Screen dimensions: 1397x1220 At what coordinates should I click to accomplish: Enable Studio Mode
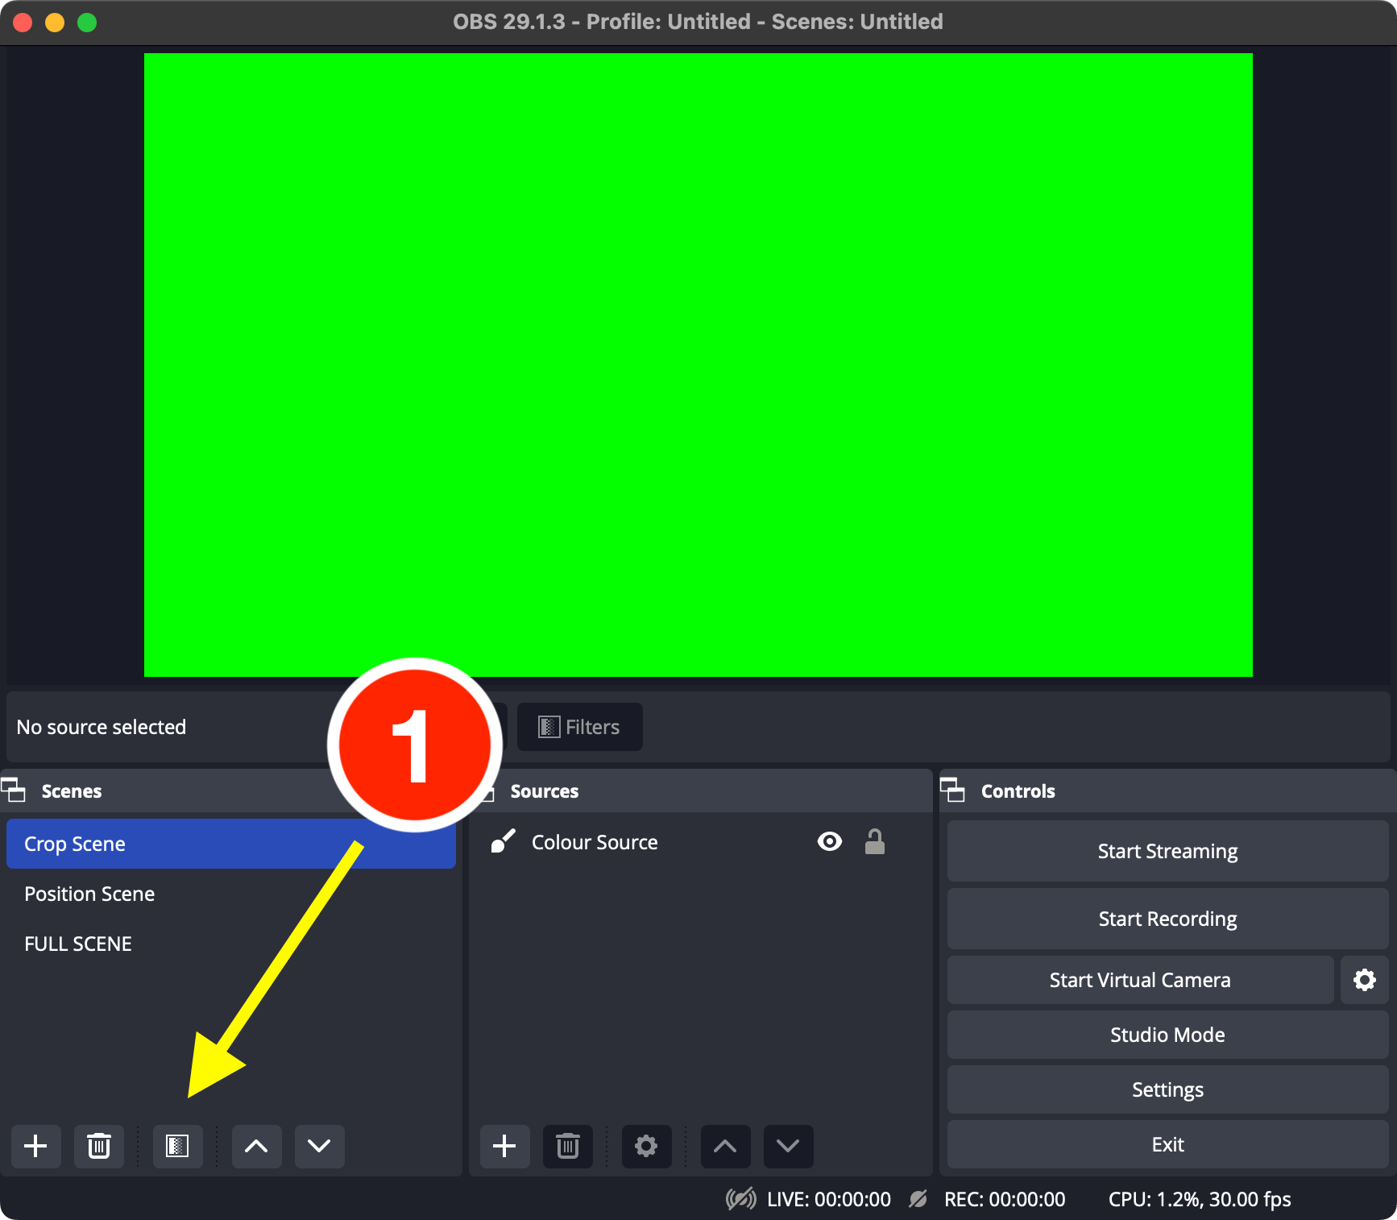click(x=1167, y=1035)
